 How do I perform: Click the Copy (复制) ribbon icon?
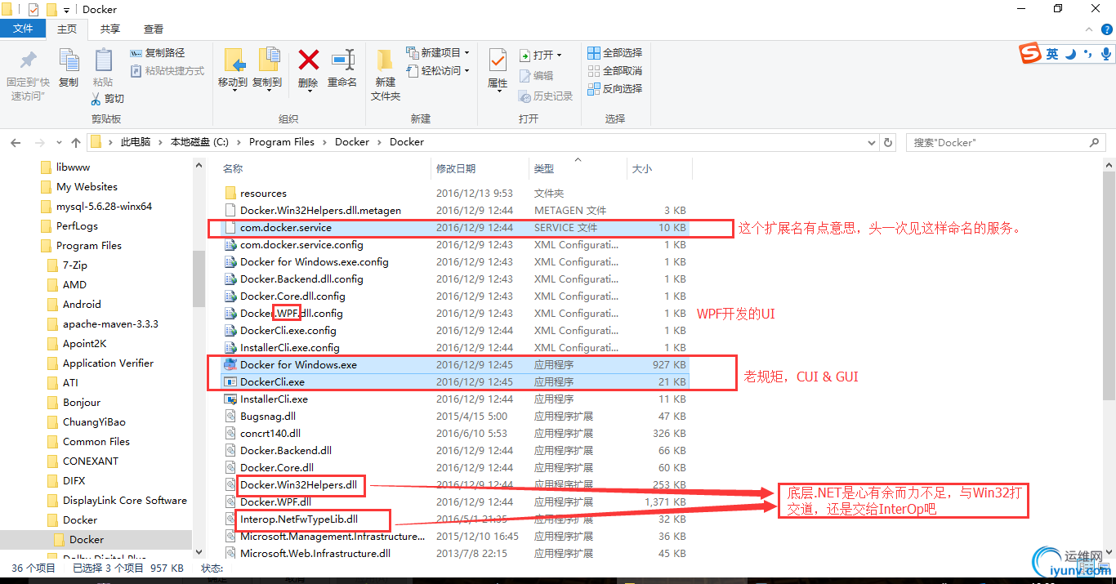click(69, 60)
